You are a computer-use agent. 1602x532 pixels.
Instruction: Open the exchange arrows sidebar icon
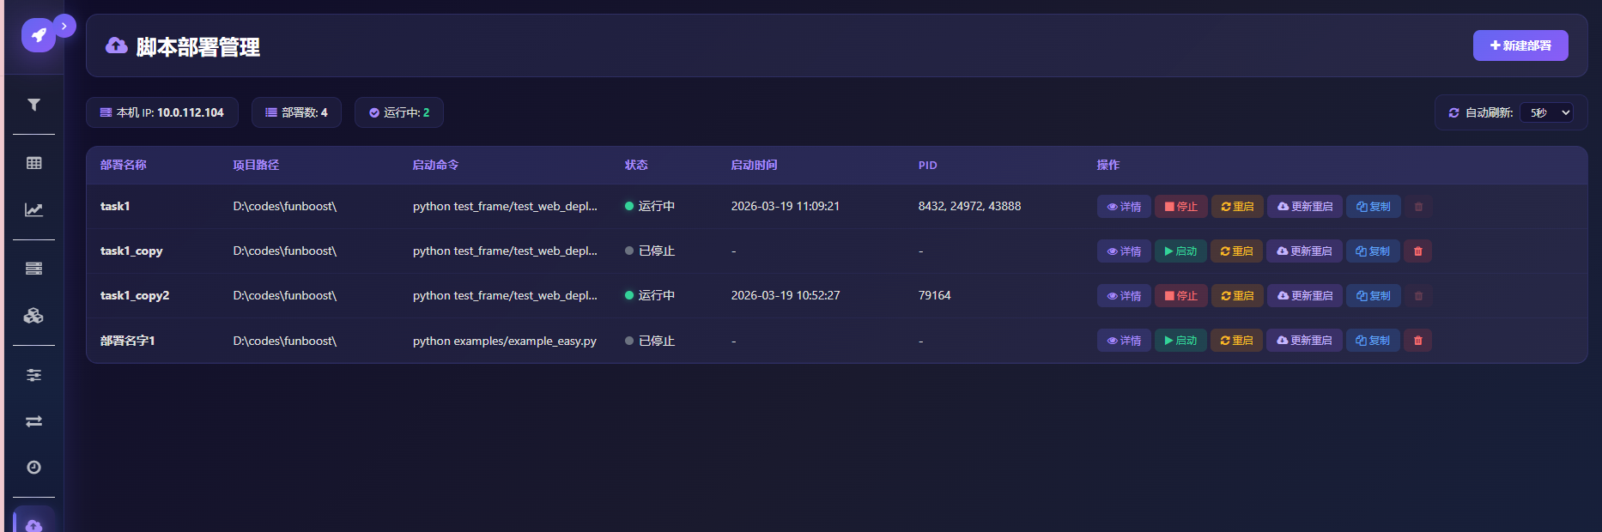point(33,421)
